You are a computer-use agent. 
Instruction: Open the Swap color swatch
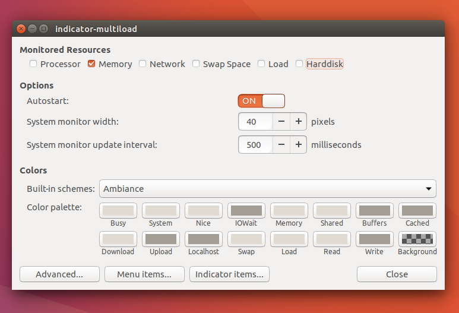246,239
